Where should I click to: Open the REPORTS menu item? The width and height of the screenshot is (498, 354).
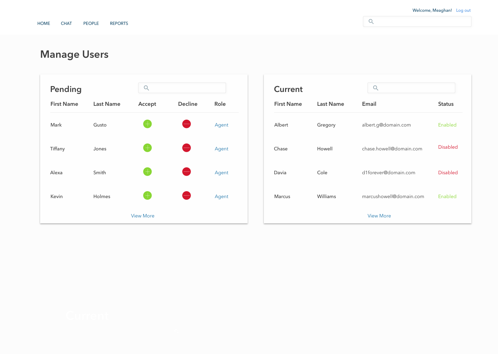119,24
